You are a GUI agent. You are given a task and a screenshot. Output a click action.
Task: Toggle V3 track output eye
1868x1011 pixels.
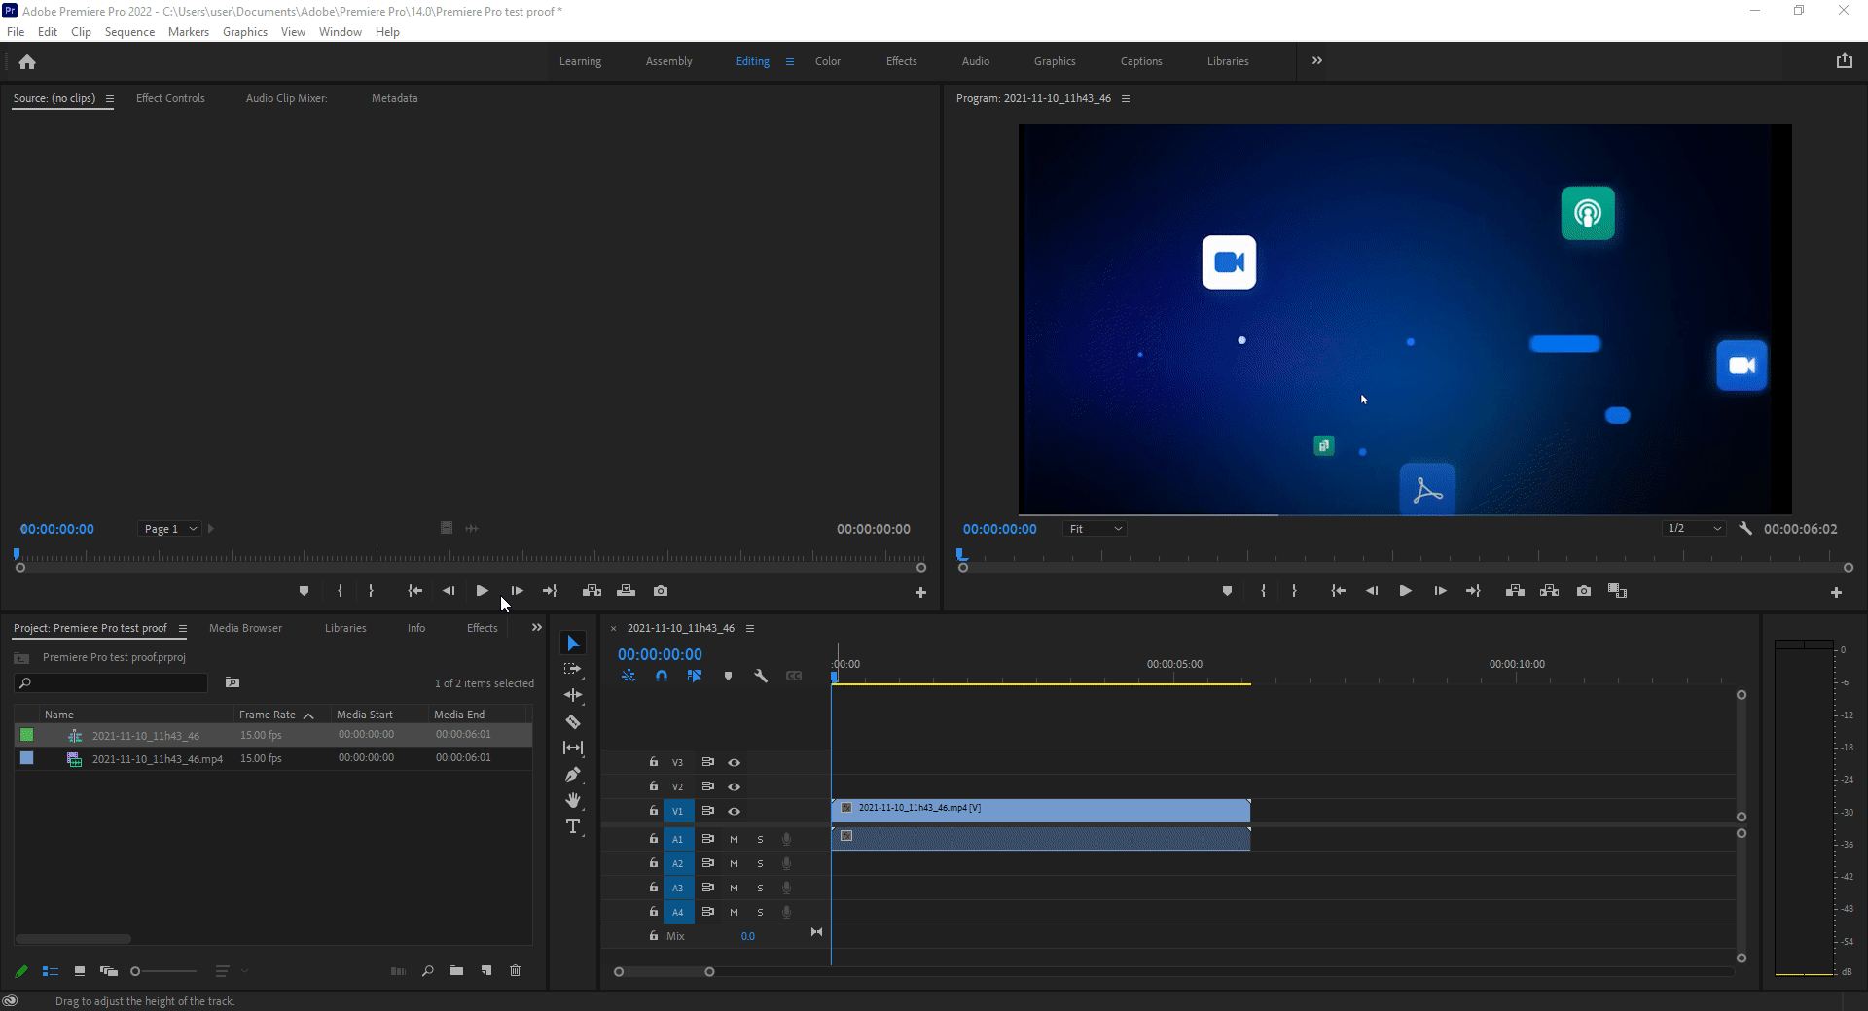pos(735,762)
